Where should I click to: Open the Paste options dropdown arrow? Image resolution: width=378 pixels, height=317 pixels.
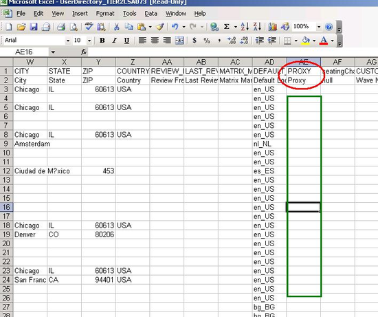(x=151, y=27)
